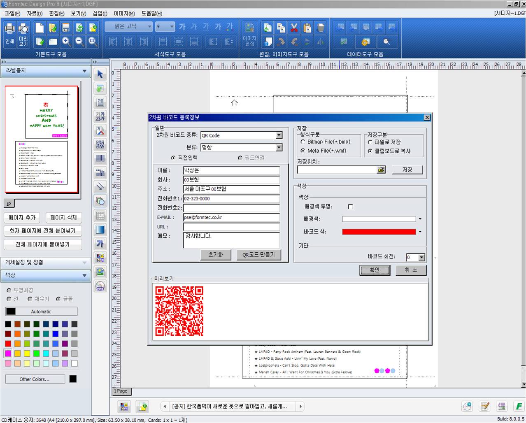Select the table grid tool
The height and width of the screenshot is (423, 526).
click(x=100, y=215)
